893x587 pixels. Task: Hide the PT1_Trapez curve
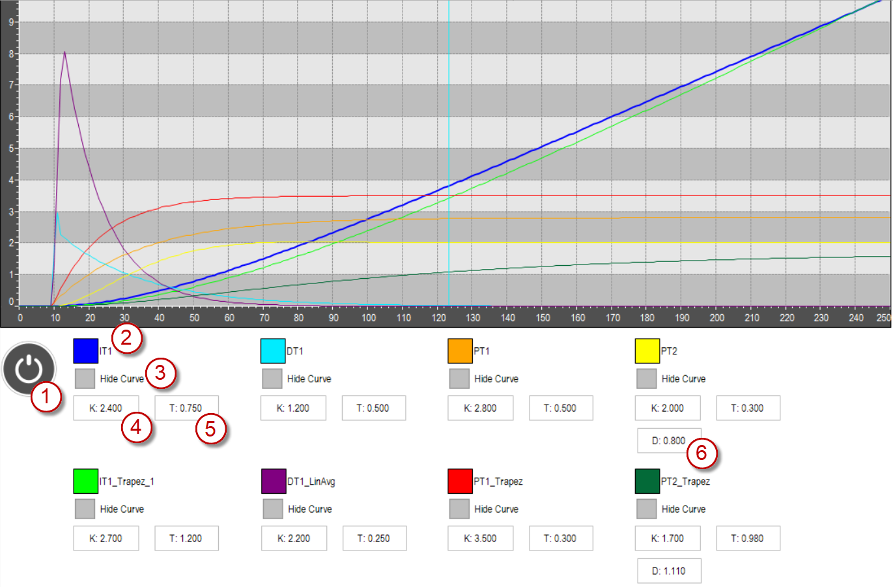point(459,509)
